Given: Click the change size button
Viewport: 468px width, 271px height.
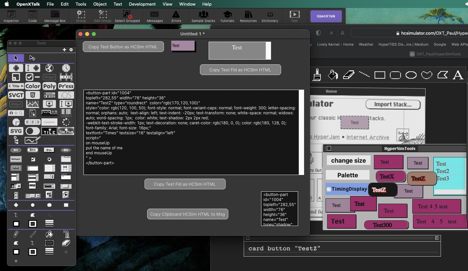Looking at the screenshot, I should (348, 160).
